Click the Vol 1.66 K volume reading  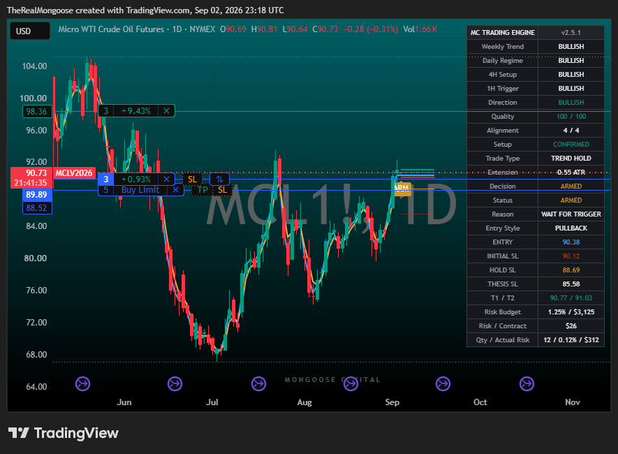(x=420, y=29)
